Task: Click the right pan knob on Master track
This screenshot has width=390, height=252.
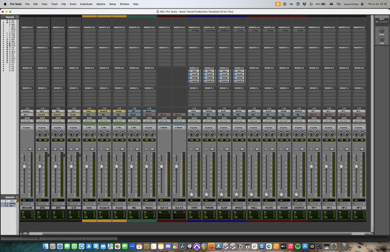Action: click(x=153, y=135)
